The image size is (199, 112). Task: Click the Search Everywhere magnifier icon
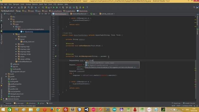(x=194, y=7)
